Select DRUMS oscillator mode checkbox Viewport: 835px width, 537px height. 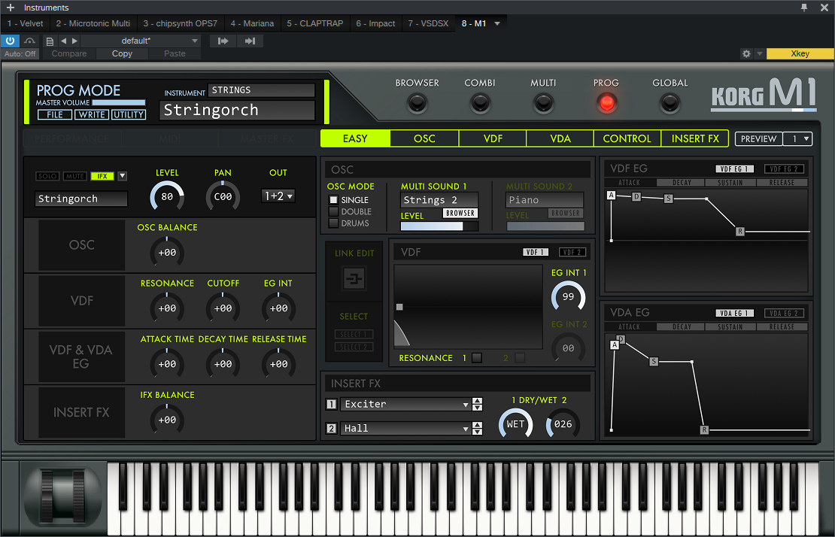point(334,223)
